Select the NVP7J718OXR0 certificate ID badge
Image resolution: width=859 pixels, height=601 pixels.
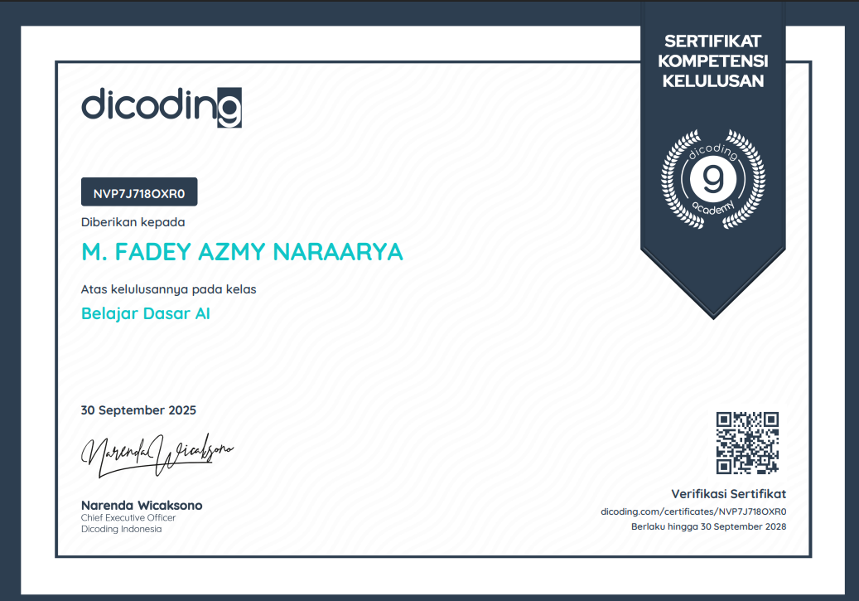click(x=139, y=192)
